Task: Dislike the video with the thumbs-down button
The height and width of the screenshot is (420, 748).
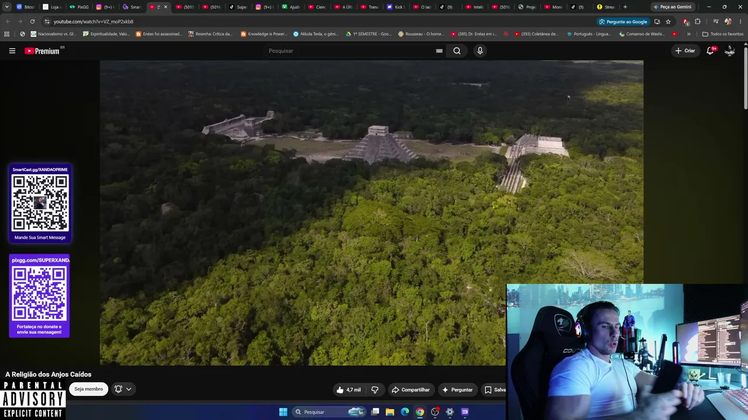Action: click(x=375, y=390)
